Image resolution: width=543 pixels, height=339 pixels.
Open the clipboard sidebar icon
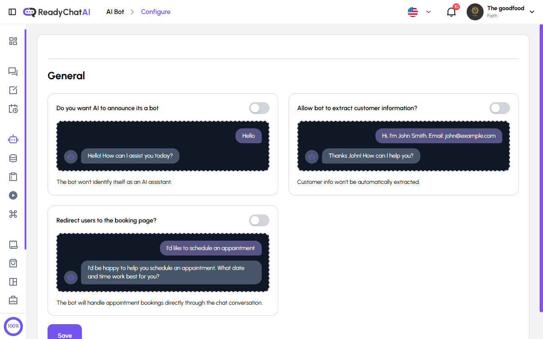point(13,177)
